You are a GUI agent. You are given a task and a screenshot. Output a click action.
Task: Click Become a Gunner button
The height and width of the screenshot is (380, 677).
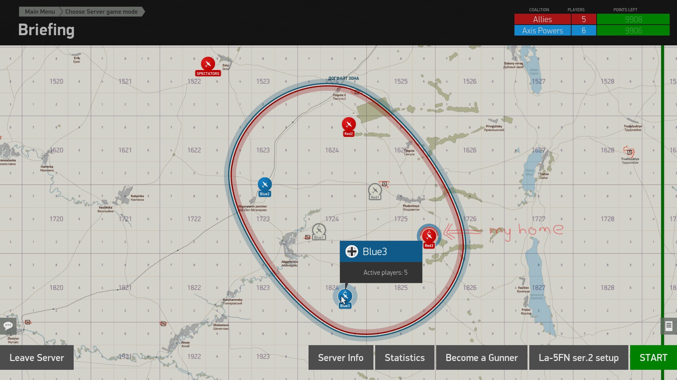coord(482,357)
